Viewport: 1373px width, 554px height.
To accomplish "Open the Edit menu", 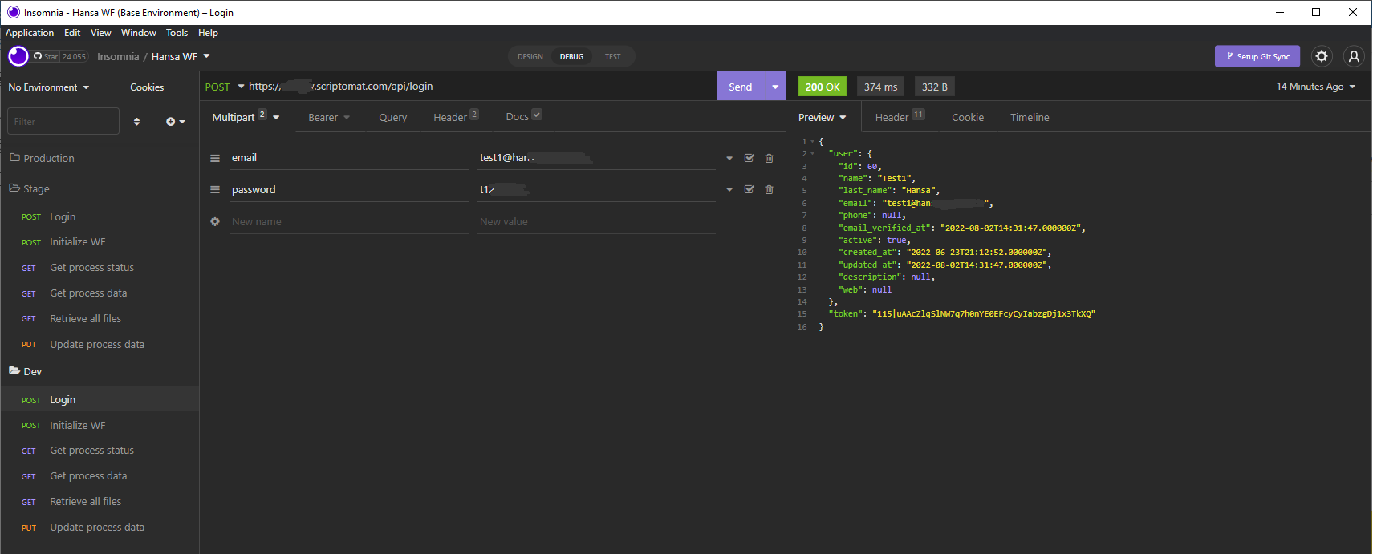I will [72, 33].
